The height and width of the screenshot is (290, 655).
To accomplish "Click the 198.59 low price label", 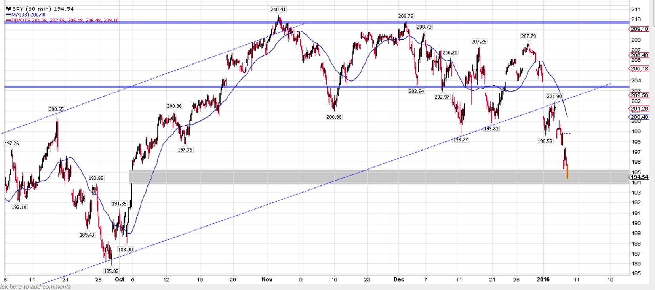I will 545,141.
